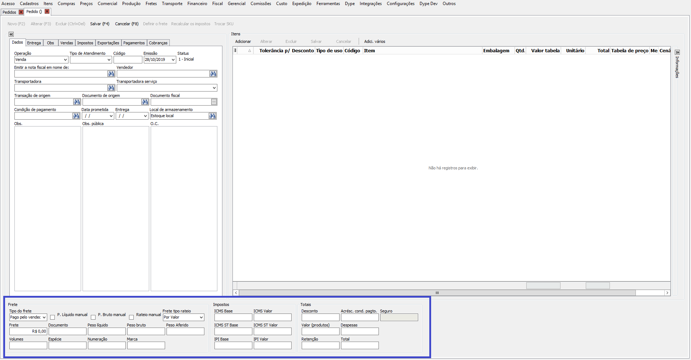Open the Transportadora search binoculars

111,88
